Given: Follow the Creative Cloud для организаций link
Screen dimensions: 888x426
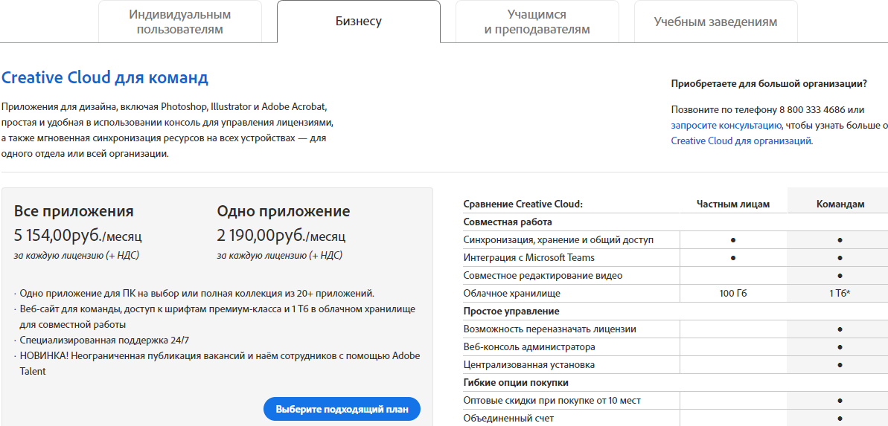Looking at the screenshot, I should click(741, 141).
